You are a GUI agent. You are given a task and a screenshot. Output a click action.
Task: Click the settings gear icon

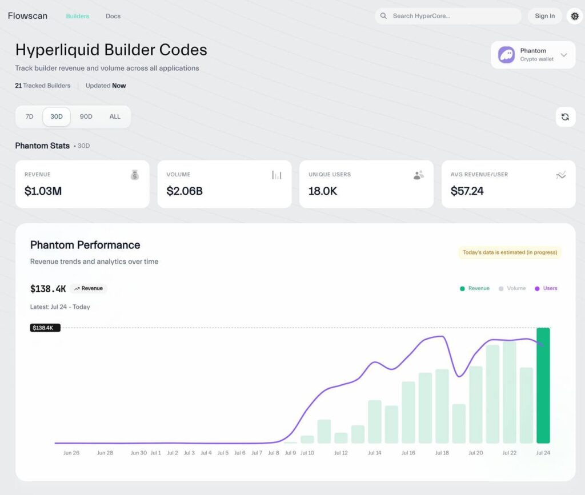pos(574,16)
